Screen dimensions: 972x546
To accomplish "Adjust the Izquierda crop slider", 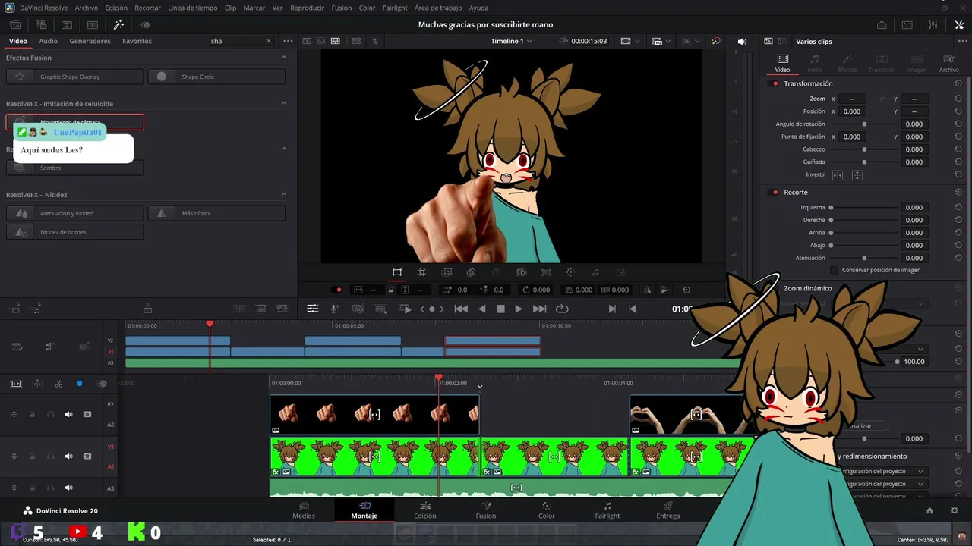I will [x=831, y=207].
